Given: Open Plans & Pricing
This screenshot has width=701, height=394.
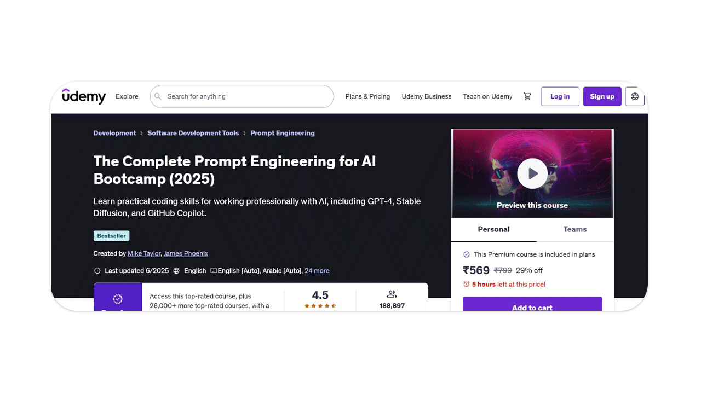Looking at the screenshot, I should point(368,96).
